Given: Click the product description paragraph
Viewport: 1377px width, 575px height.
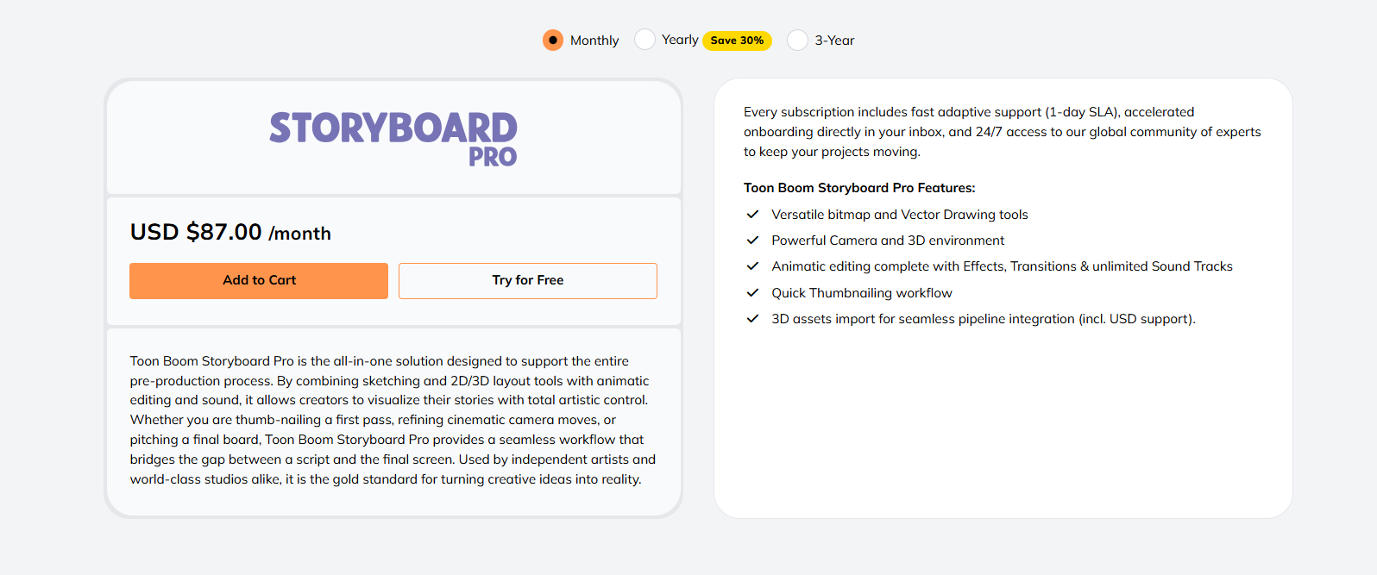Looking at the screenshot, I should (393, 420).
